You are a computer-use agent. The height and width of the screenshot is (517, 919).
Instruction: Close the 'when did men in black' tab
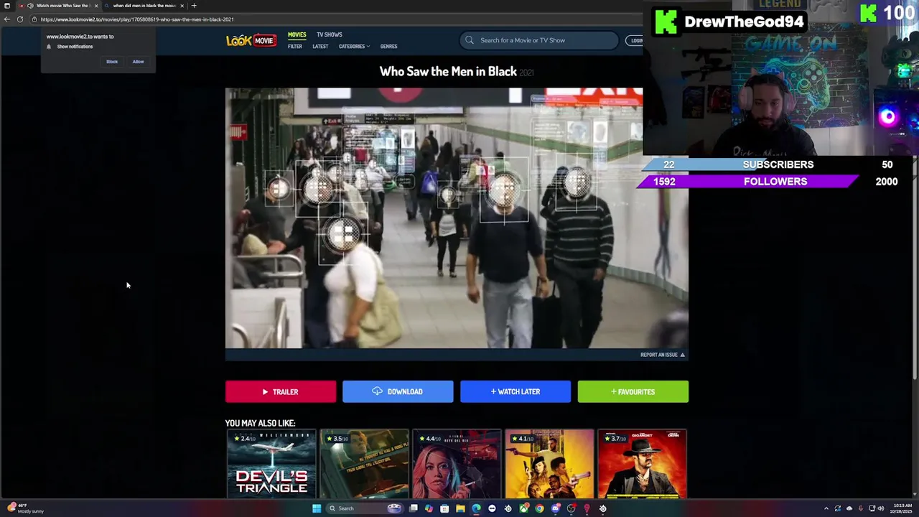182,6
